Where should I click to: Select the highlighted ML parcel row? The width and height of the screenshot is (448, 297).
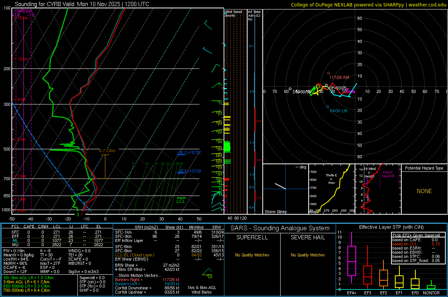57,240
